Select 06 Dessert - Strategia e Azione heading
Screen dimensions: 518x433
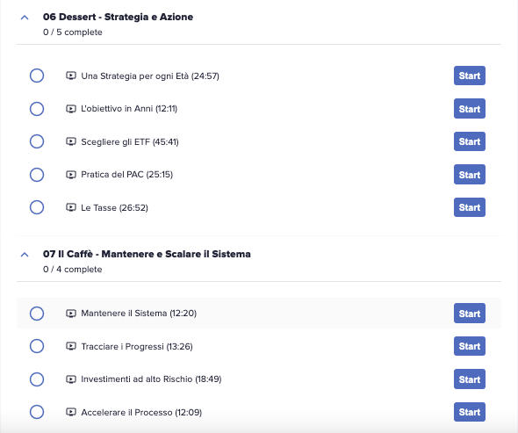(118, 17)
